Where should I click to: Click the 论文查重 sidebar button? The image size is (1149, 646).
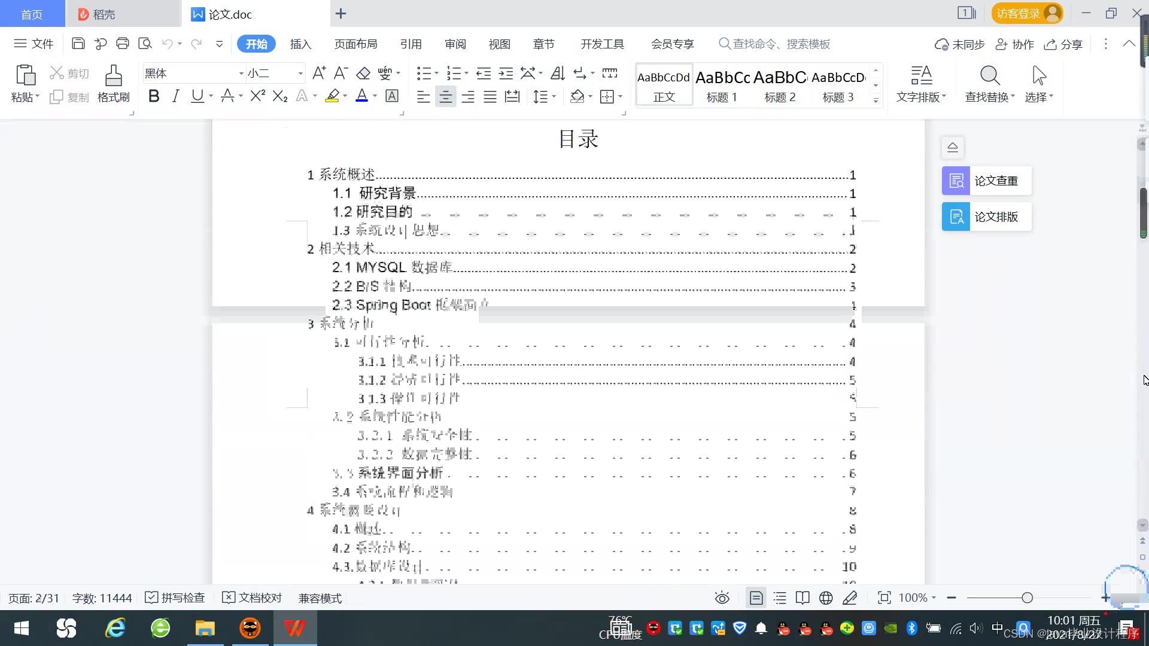coord(986,181)
